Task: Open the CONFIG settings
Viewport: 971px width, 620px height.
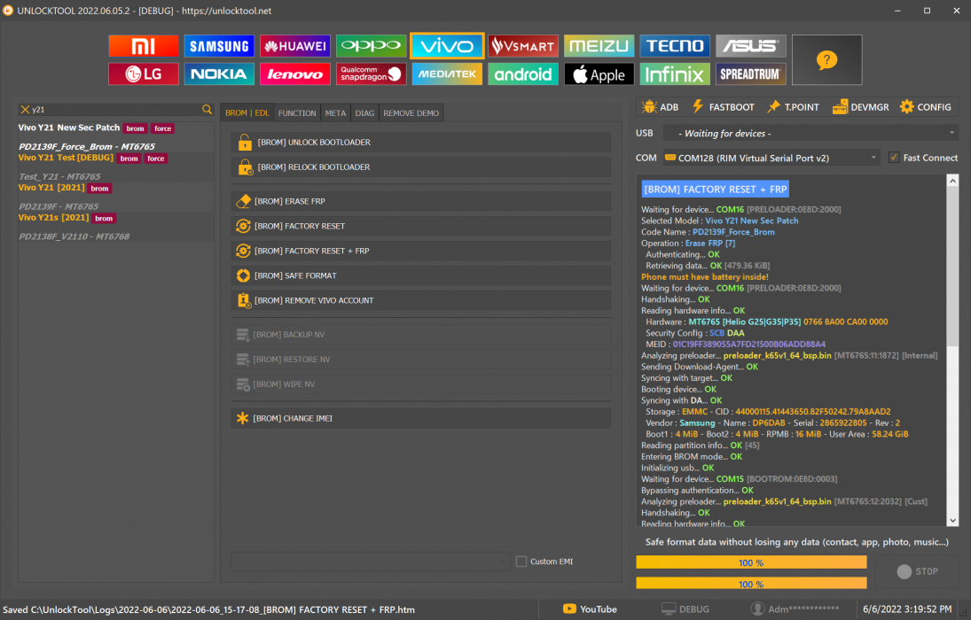Action: pos(925,107)
